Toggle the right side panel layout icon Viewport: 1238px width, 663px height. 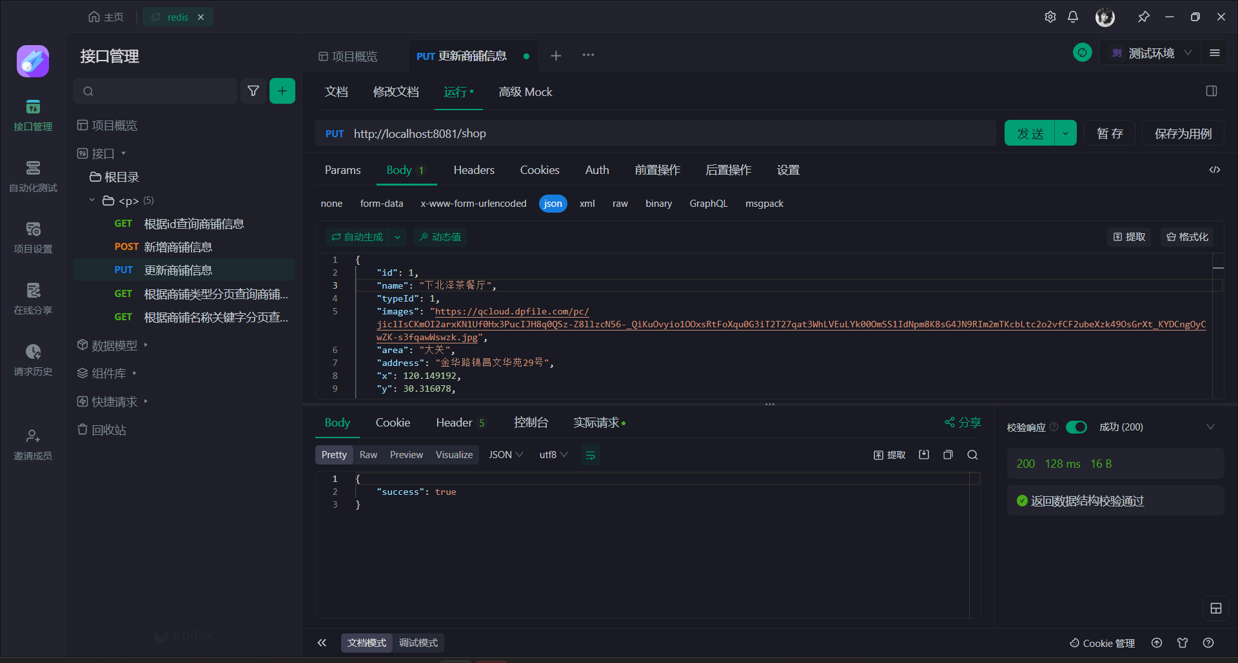coord(1212,91)
